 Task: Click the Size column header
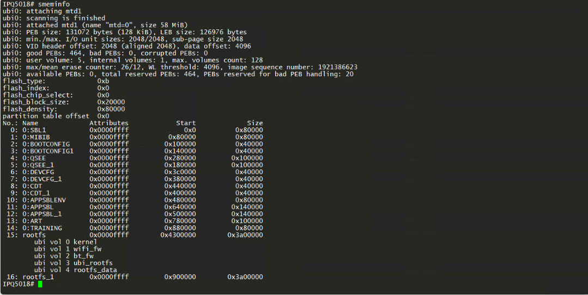coord(254,123)
